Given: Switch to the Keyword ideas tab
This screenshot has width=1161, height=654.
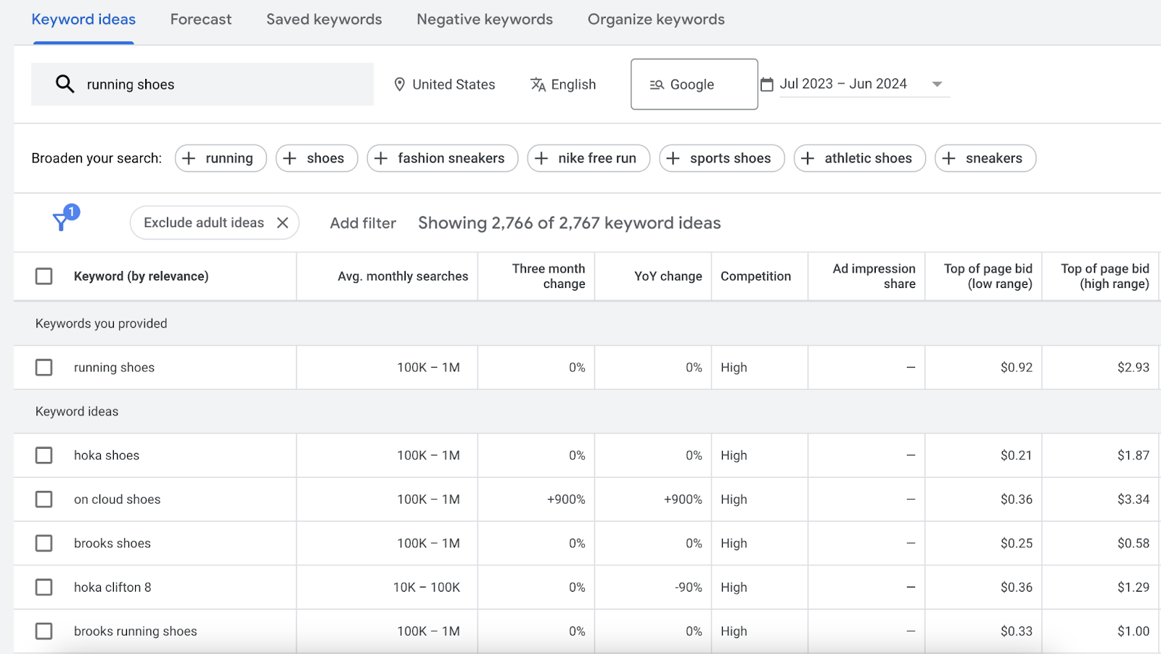Looking at the screenshot, I should click(83, 20).
